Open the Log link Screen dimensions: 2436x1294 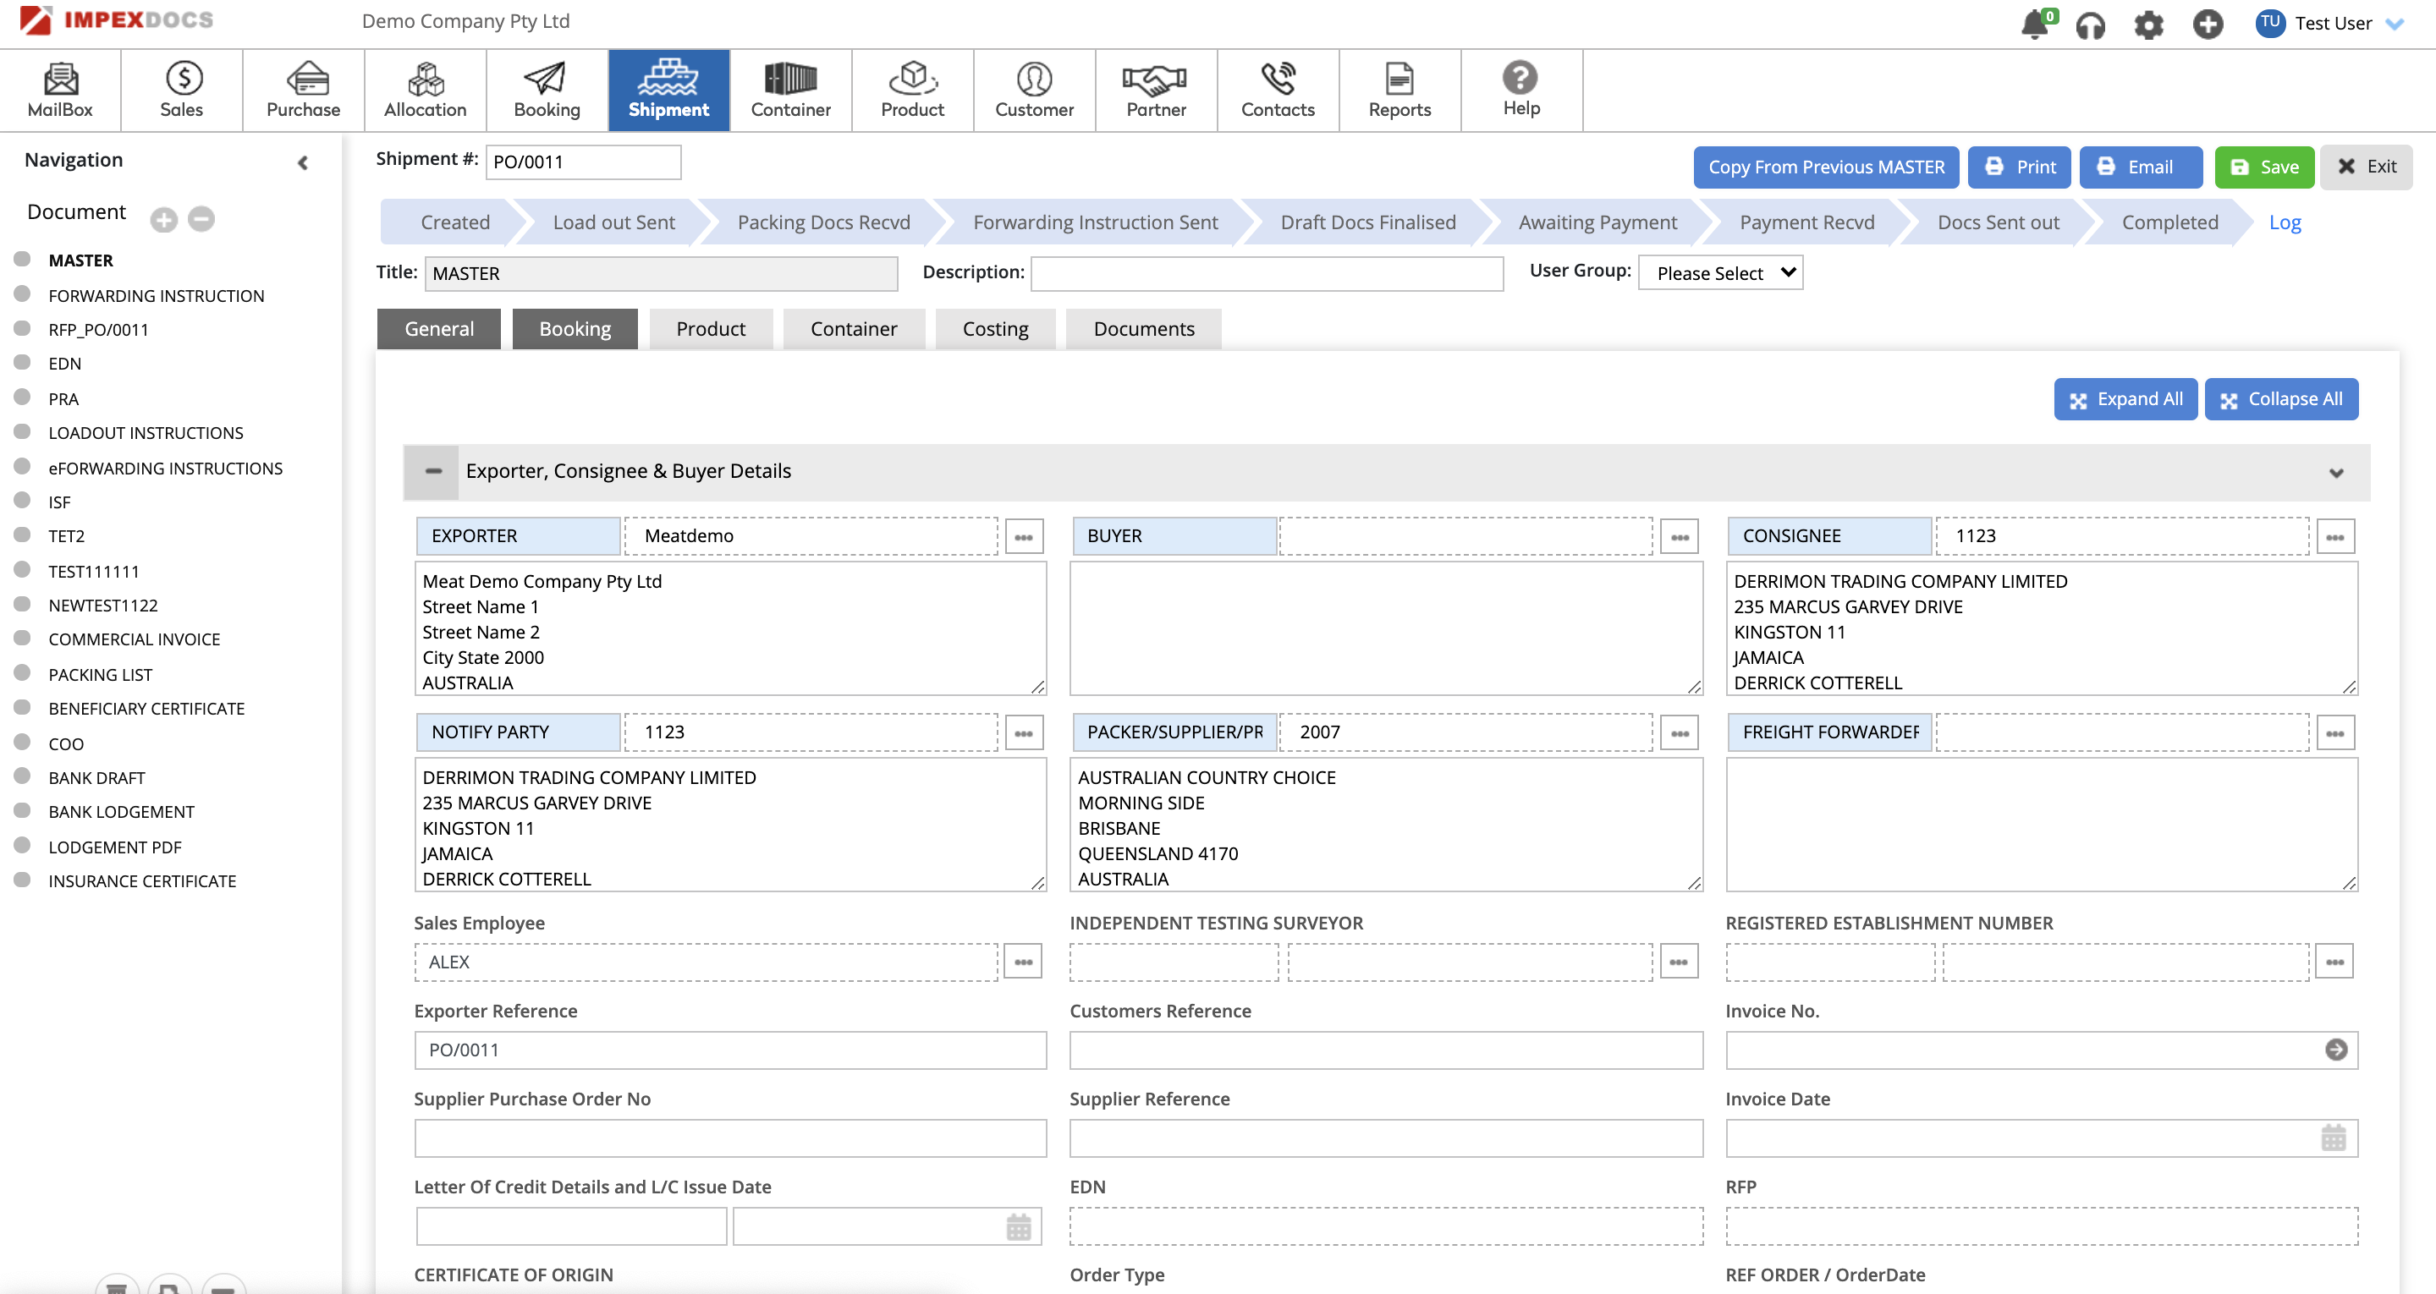pyautogui.click(x=2284, y=223)
